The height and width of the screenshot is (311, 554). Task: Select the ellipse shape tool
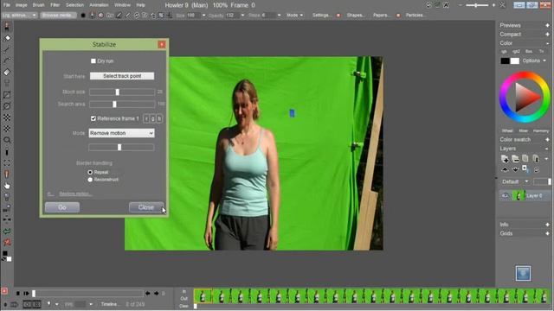pyautogui.click(x=7, y=106)
